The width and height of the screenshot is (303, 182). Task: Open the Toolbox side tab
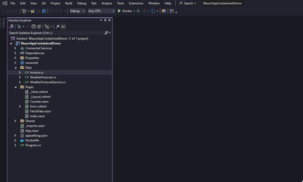3,23
